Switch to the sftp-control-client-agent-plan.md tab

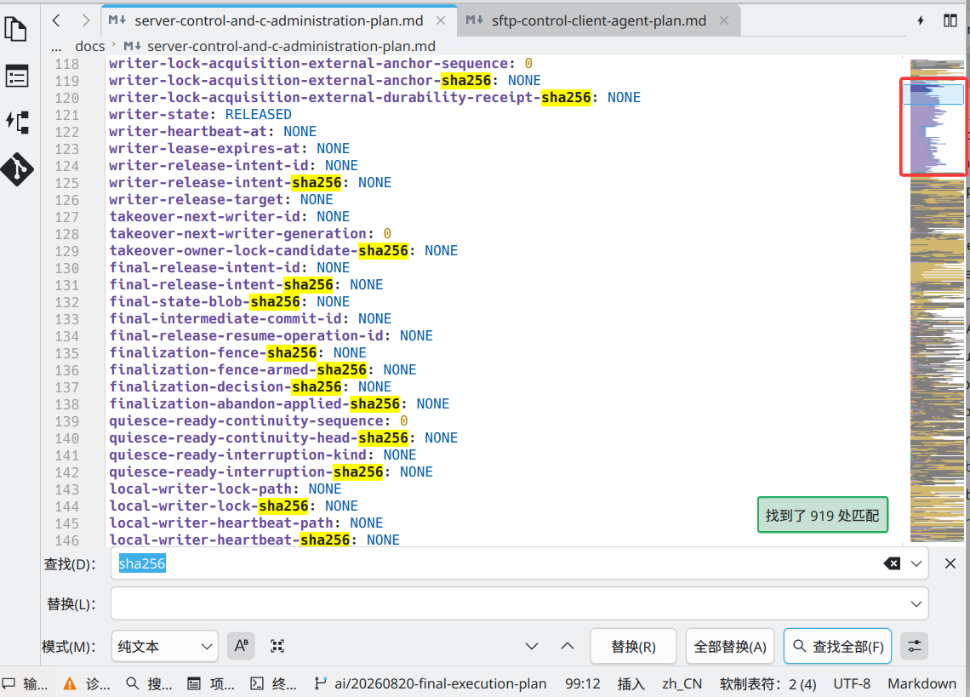[598, 20]
